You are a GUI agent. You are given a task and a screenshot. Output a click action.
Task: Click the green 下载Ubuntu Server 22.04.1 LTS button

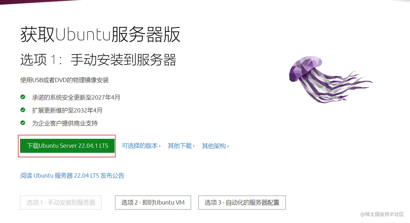click(67, 146)
